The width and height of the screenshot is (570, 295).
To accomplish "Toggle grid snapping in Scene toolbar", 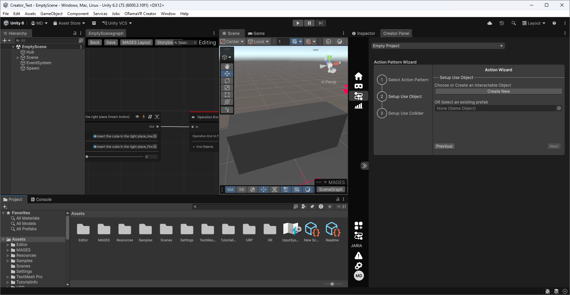I will pos(308,42).
